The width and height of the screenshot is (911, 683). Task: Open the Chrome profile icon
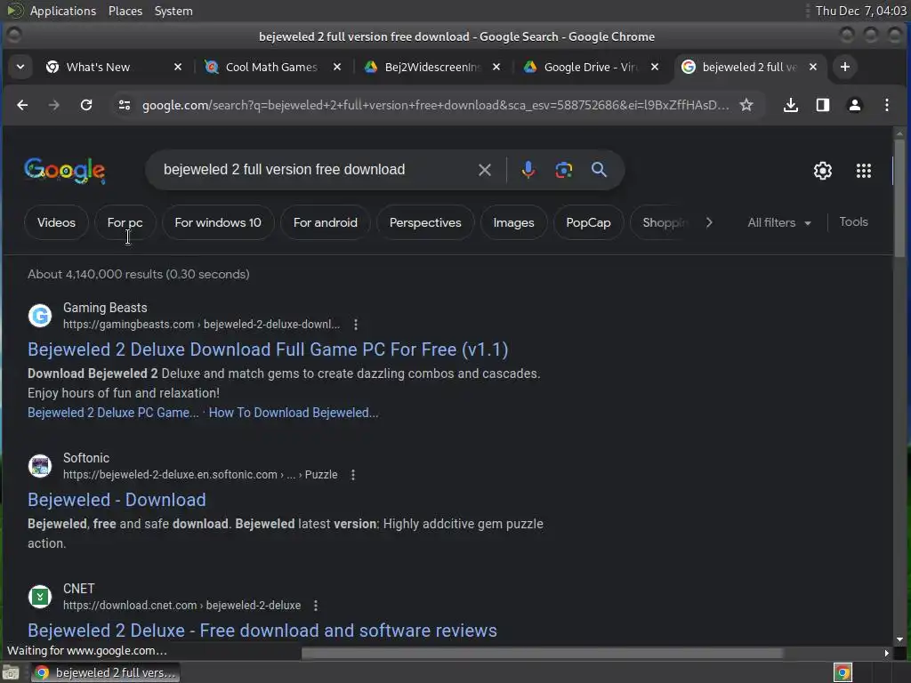click(854, 105)
